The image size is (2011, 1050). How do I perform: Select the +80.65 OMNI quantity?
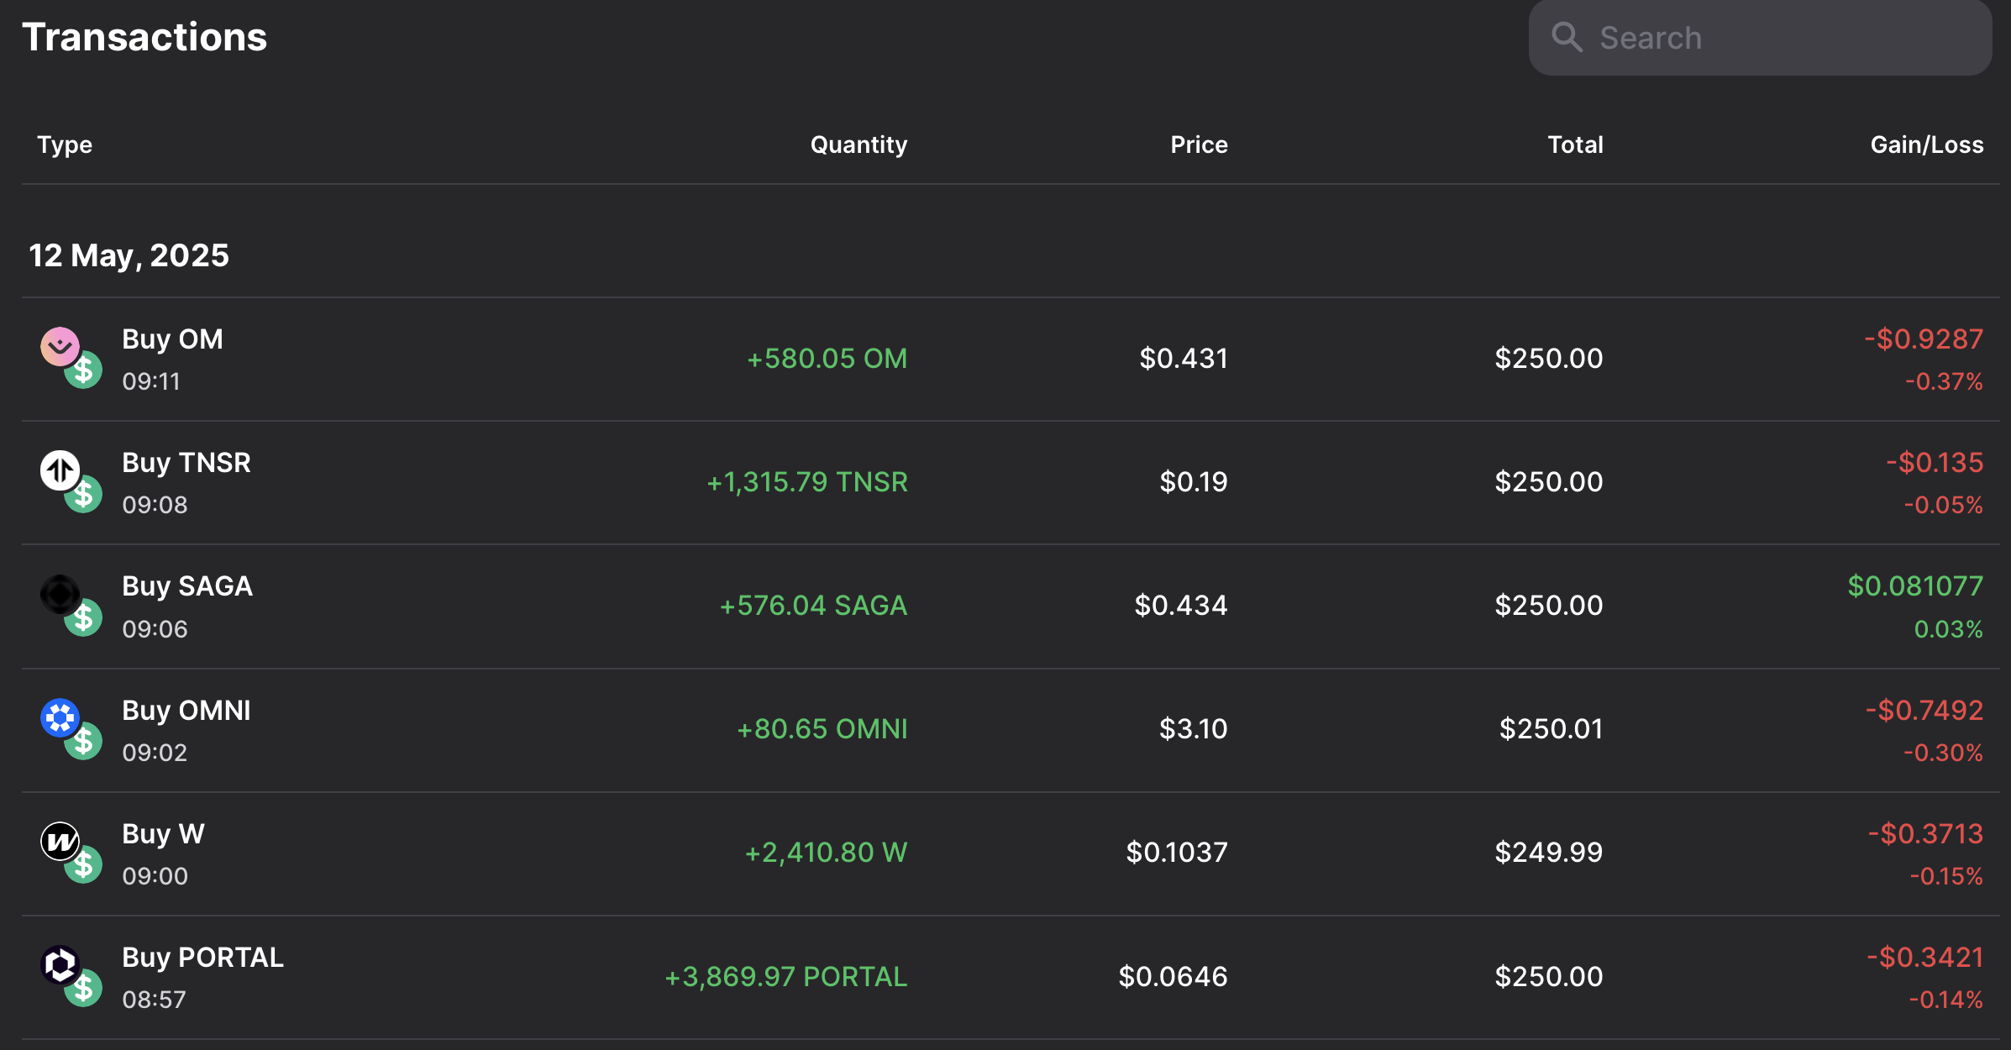(x=822, y=729)
